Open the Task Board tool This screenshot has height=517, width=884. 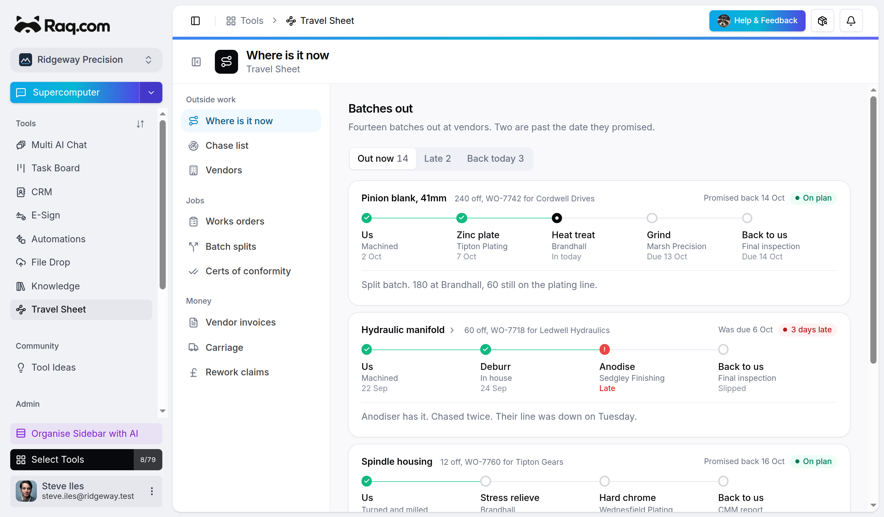pos(81,168)
